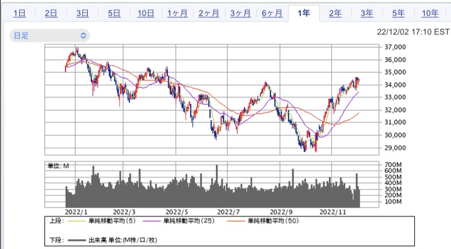Screen dimensions: 451x249
Task: Switch chart to 3年 range
Action: (x=367, y=13)
